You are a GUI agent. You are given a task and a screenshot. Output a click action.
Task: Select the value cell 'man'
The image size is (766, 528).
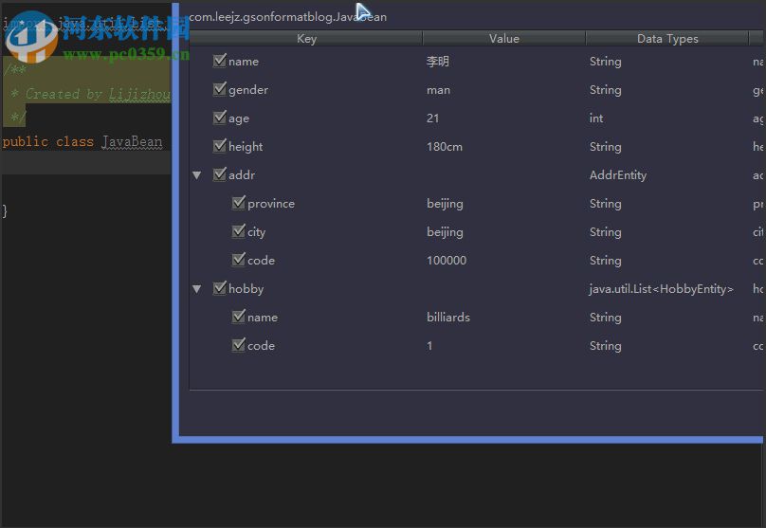click(438, 90)
